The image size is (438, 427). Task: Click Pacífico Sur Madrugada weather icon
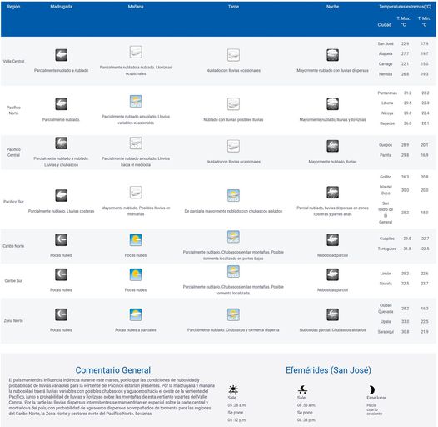[61, 195]
